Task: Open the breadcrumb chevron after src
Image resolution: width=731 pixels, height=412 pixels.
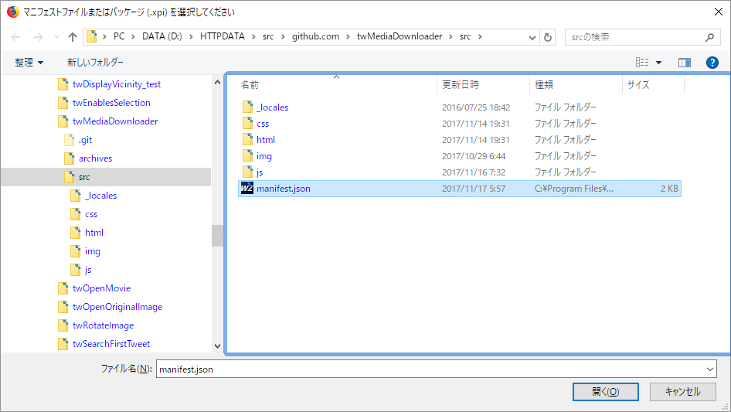Action: click(x=480, y=37)
